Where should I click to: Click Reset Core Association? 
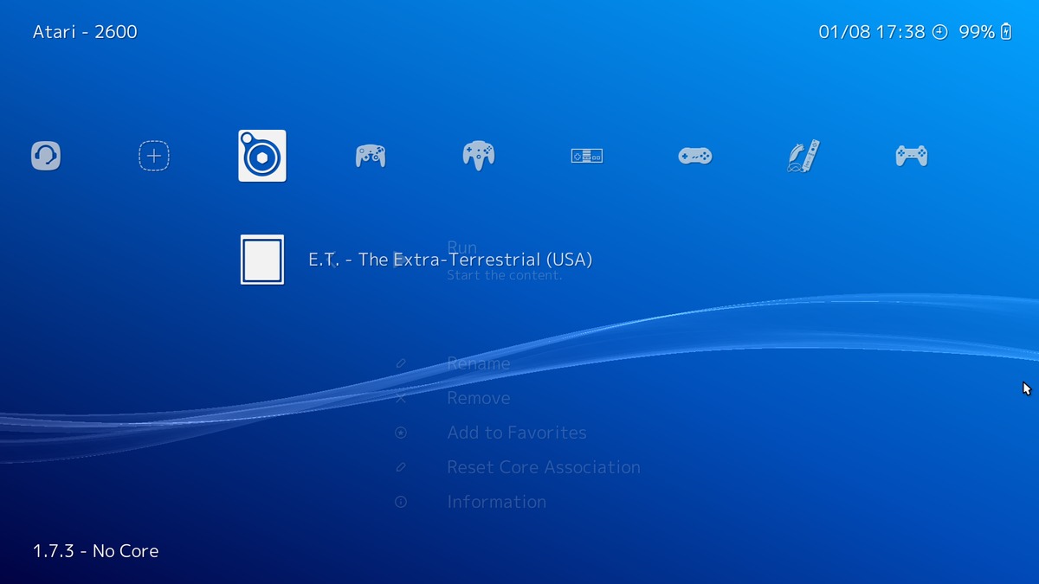tap(544, 467)
